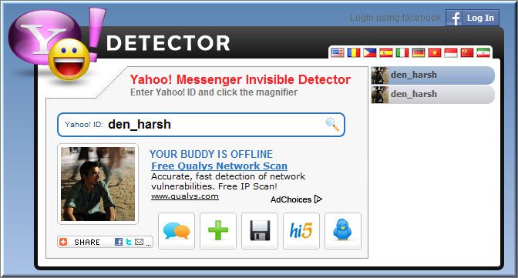518x278 pixels.
Task: Click the Facebook icon in Share bar
Action: 119,242
